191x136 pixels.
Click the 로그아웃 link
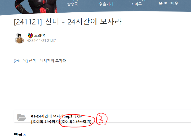point(171,3)
